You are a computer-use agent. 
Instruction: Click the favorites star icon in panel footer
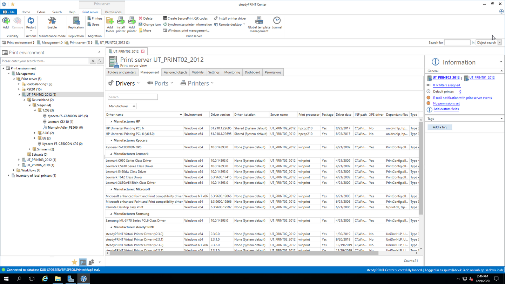[x=74, y=262]
